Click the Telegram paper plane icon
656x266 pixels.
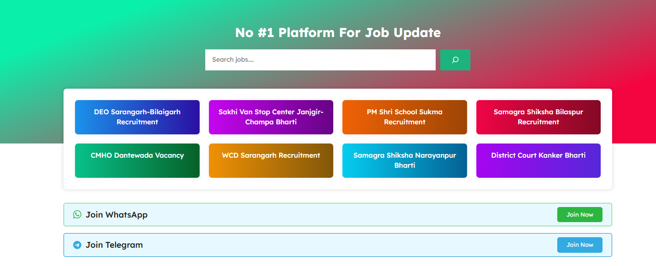pos(77,245)
